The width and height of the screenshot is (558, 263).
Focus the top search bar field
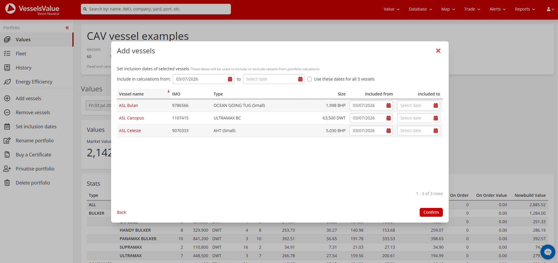pyautogui.click(x=156, y=9)
